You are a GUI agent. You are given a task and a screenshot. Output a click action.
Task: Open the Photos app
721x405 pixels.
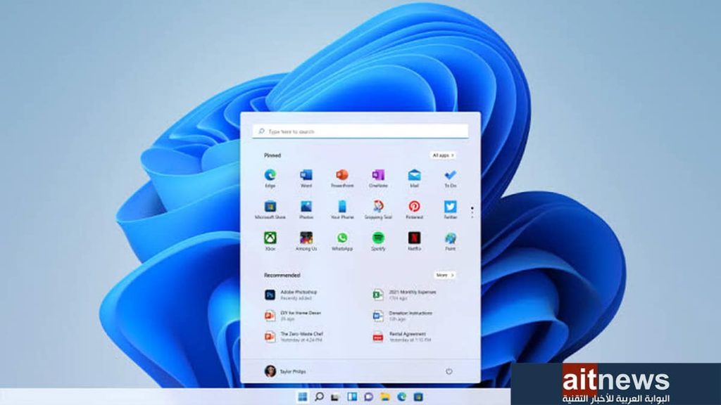point(306,210)
